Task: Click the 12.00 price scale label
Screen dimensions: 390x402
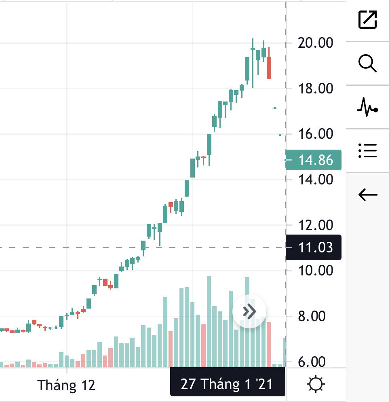Action: point(315,225)
